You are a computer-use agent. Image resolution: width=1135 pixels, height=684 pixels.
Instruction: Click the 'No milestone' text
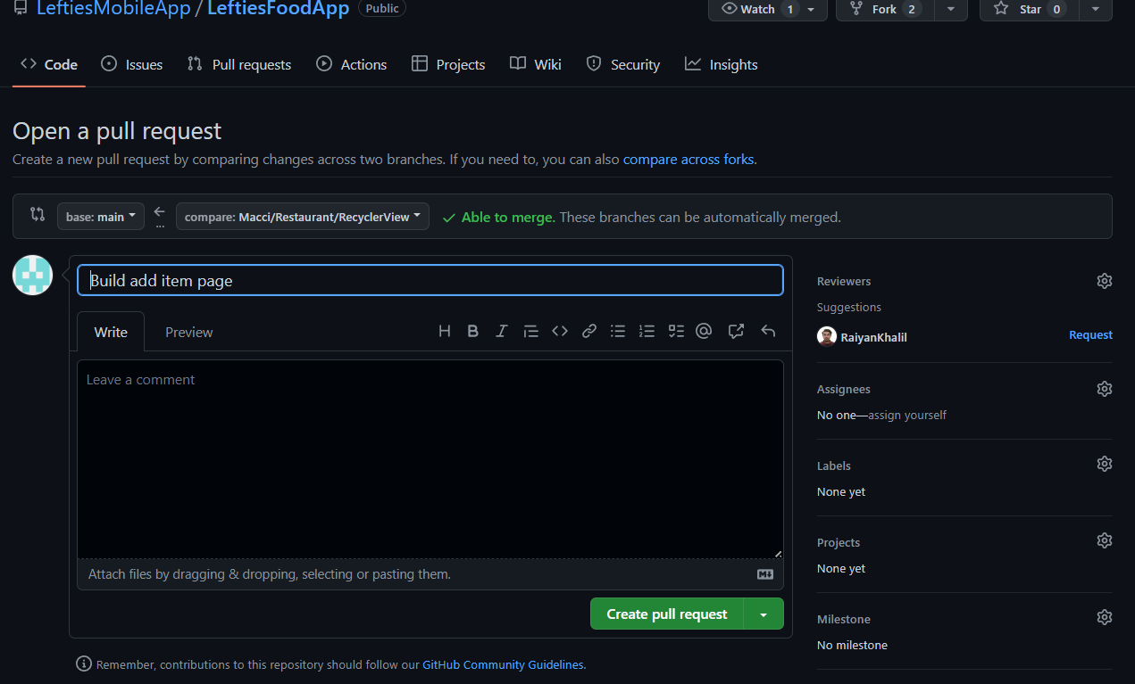click(852, 645)
